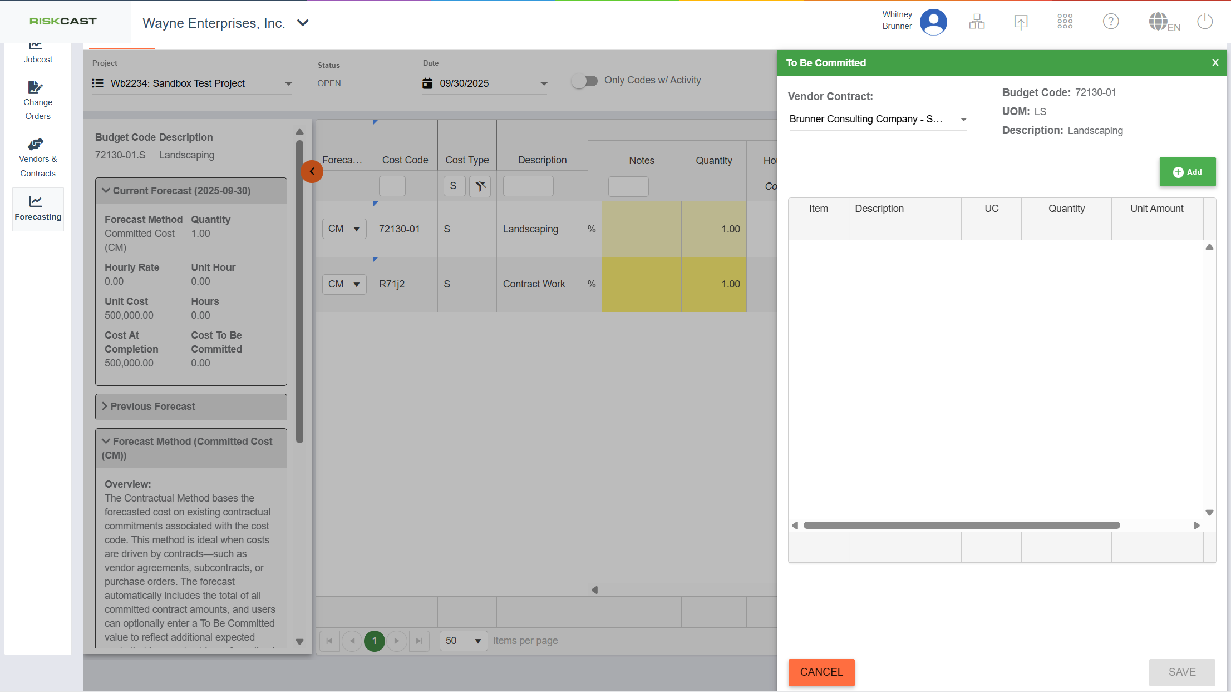Screen dimensions: 1231x694
Task: Click the To Be Committed horizontal scrollbar
Action: [961, 526]
